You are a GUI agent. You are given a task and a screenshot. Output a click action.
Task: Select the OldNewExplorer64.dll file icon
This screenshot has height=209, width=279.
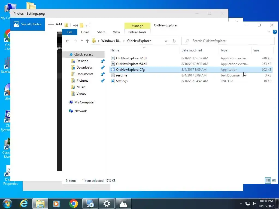(113, 64)
